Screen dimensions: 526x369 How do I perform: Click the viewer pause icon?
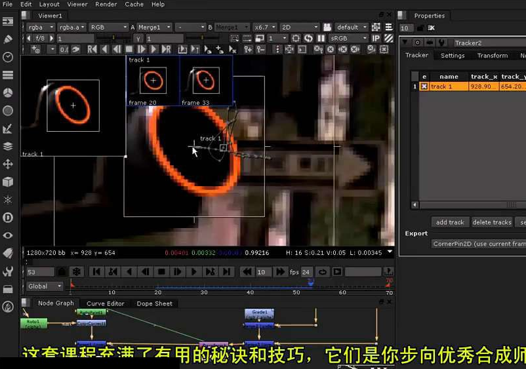[321, 39]
